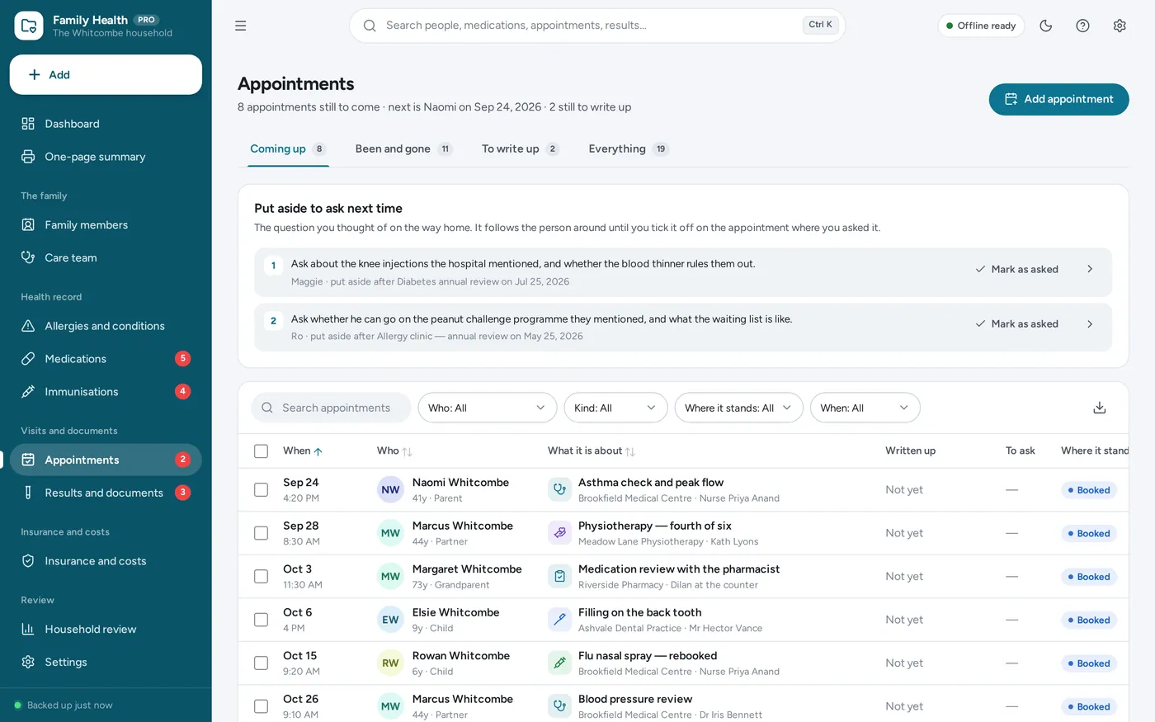Switch to To write up tab

coord(520,149)
